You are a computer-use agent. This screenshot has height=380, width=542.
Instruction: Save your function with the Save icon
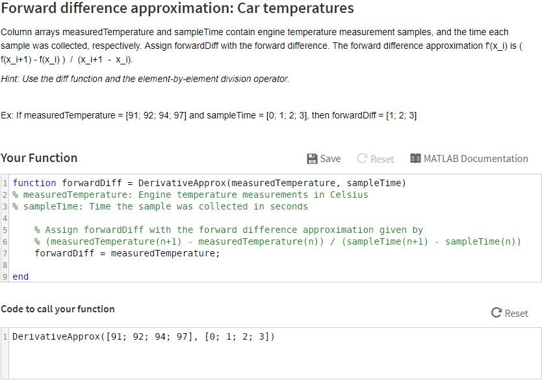312,158
